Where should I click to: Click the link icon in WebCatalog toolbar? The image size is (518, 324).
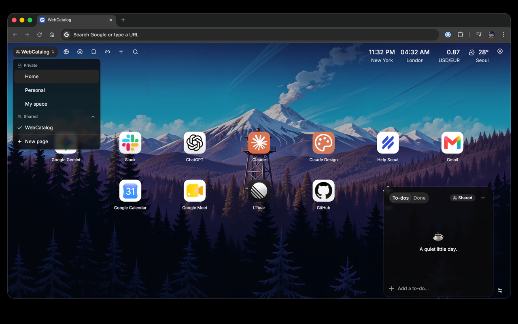pos(107,52)
